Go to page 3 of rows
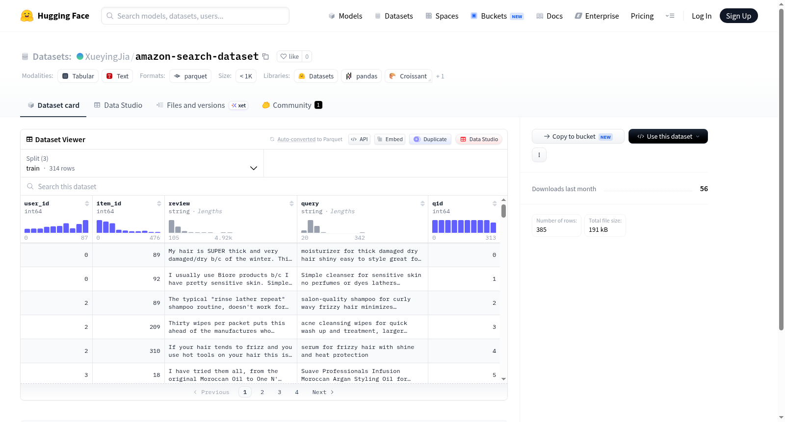Image resolution: width=785 pixels, height=422 pixels. tap(279, 392)
